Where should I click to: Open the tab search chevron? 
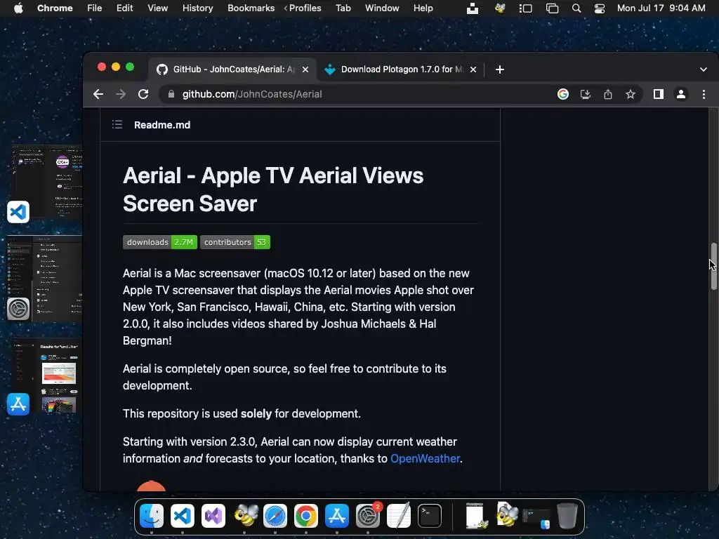(x=704, y=69)
